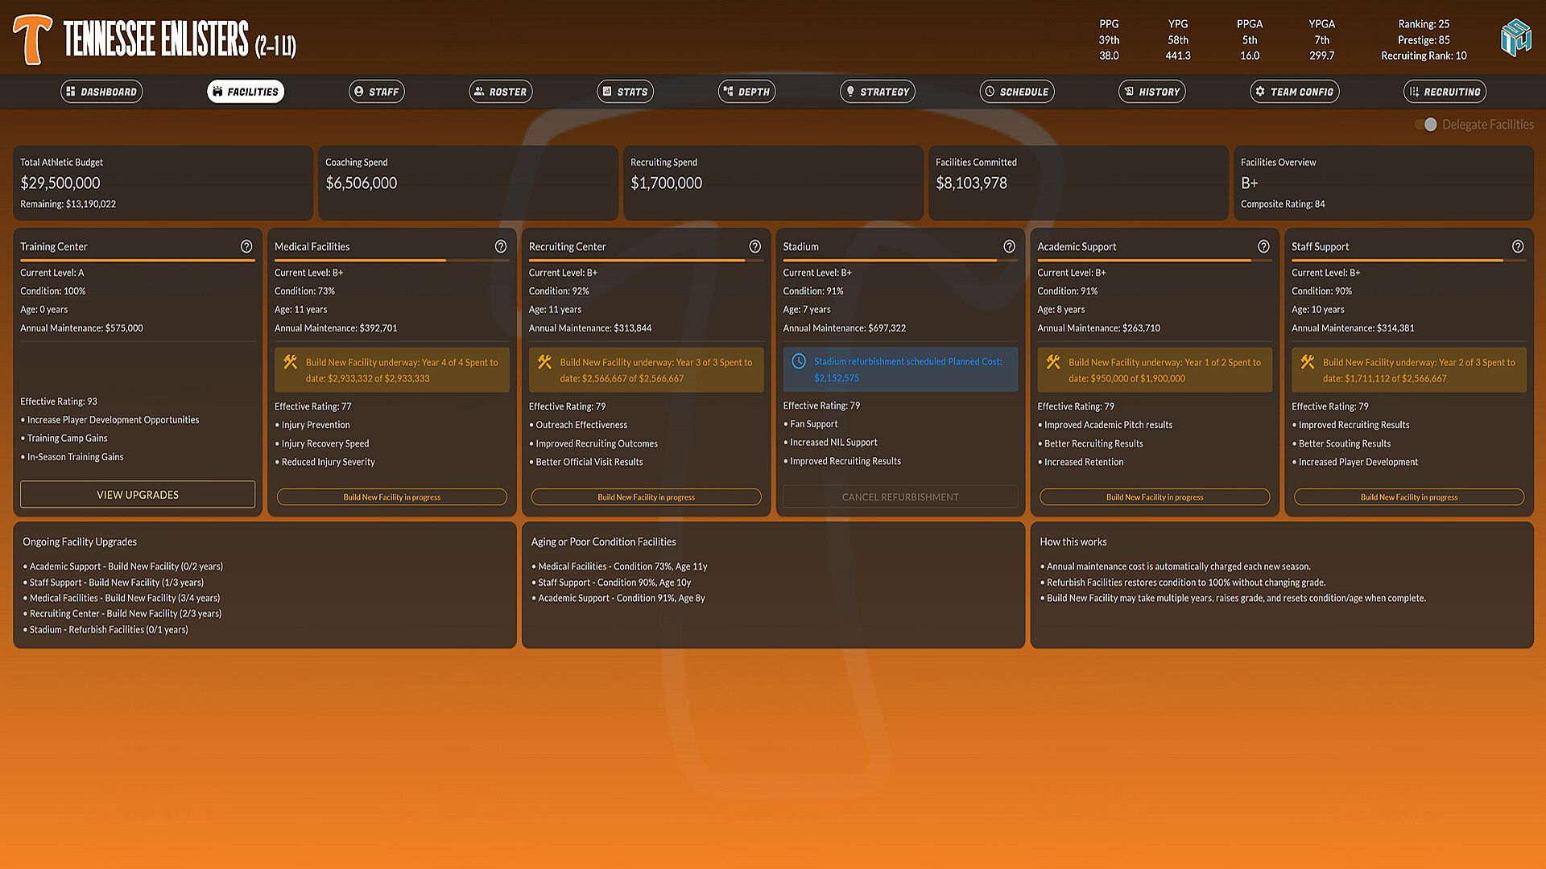Click the Coaching Spend card
The width and height of the screenshot is (1546, 869).
point(468,183)
